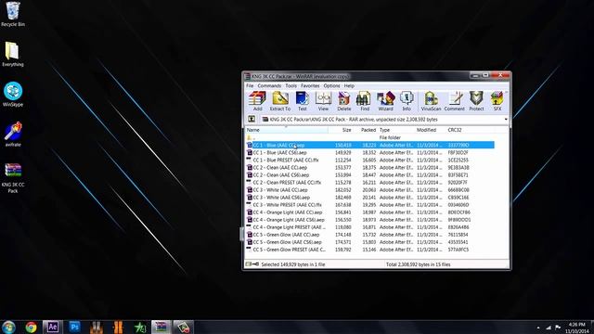Open Photoshop from the taskbar
The height and width of the screenshot is (334, 594).
74,328
